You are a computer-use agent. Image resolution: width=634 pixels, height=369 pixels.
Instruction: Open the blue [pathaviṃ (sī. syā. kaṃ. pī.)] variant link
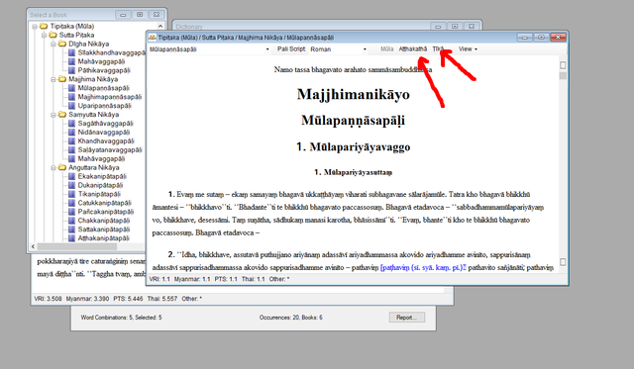(423, 268)
